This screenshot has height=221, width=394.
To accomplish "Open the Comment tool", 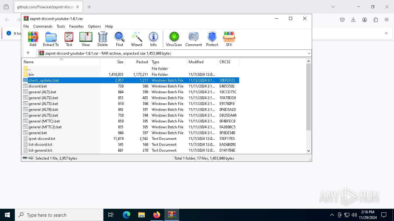I will pyautogui.click(x=194, y=39).
